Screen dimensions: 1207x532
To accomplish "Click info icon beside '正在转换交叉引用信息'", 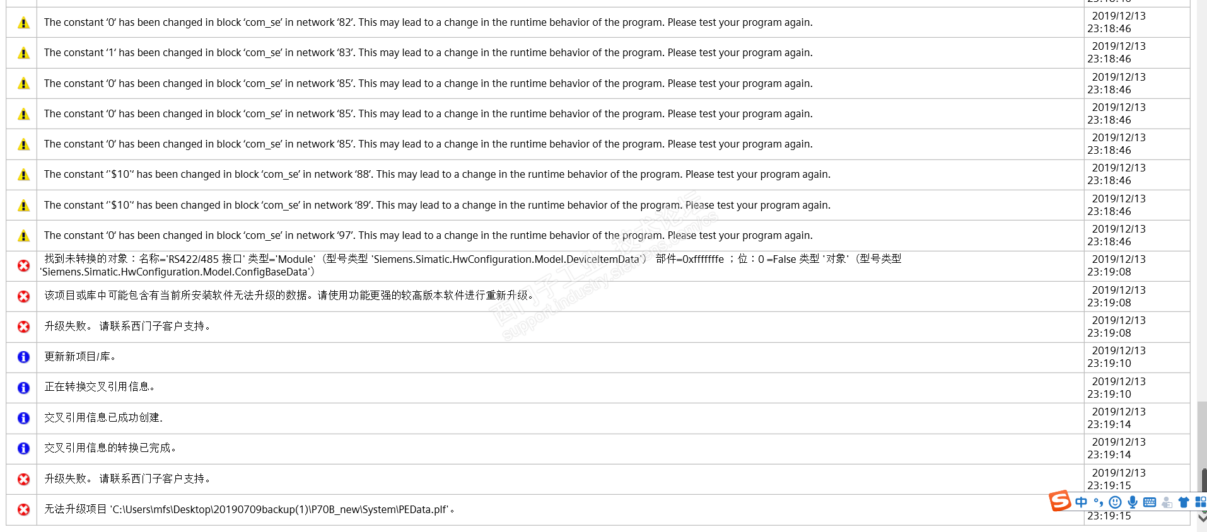I will click(23, 388).
